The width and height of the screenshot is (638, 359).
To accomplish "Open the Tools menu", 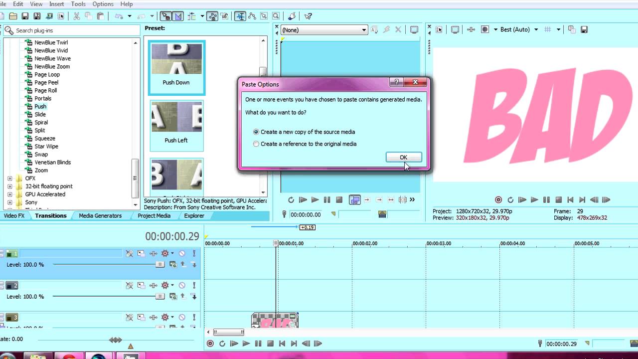I will point(78,4).
